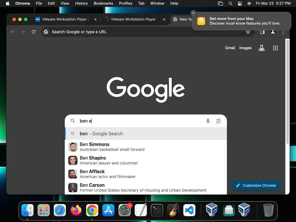The height and width of the screenshot is (222, 296).
Task: Open the Trash in the dock
Action: click(269, 210)
